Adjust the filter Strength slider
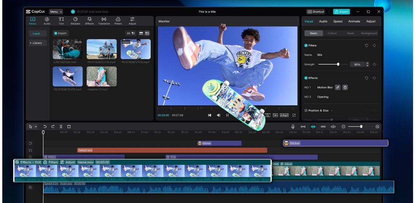417x203 pixels. click(333, 64)
